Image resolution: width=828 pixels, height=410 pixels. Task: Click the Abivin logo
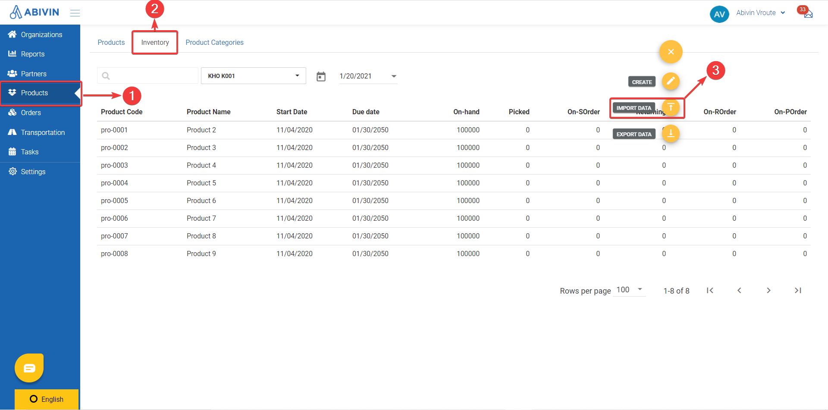(x=34, y=12)
